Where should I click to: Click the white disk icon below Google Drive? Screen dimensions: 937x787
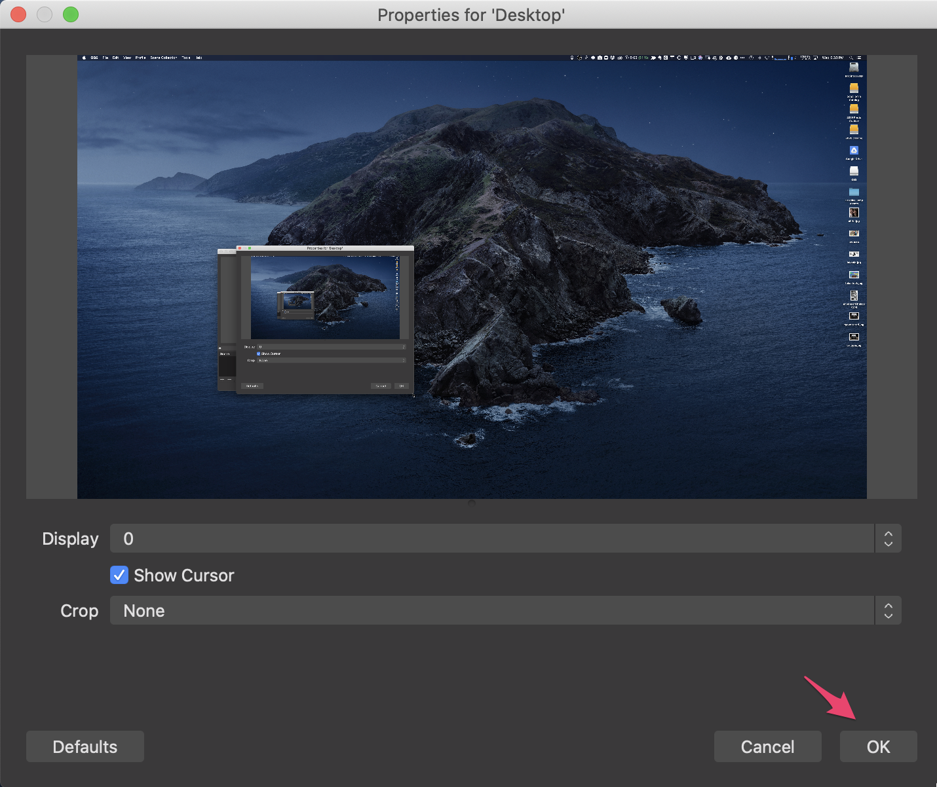point(854,171)
